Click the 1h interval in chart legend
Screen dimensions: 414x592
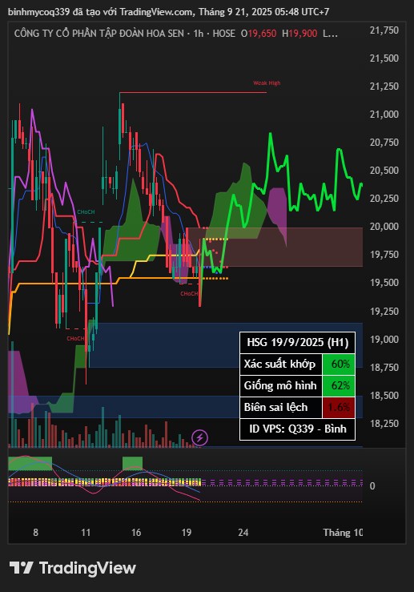pyautogui.click(x=198, y=33)
